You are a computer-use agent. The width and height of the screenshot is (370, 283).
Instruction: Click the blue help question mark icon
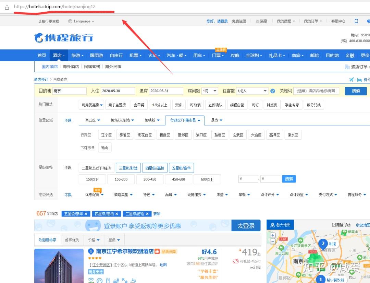point(273,91)
